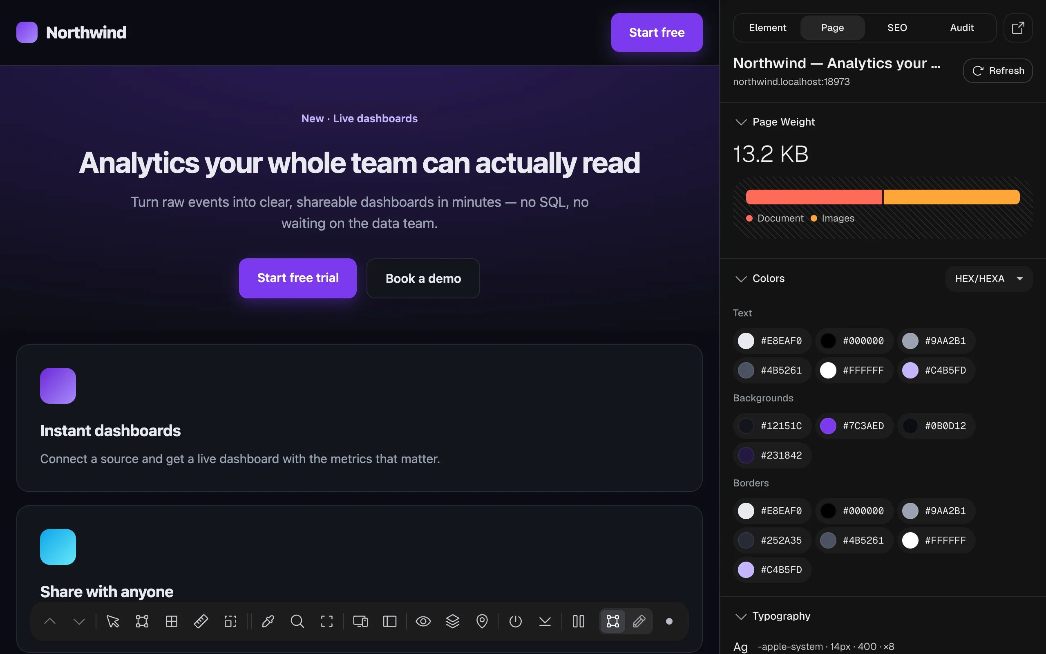Toggle the eye visibility icon in toolbar

coord(423,622)
